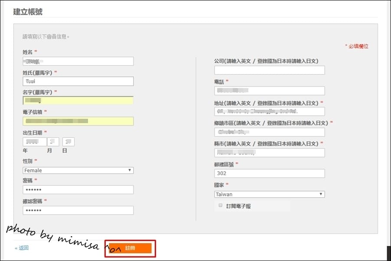Open the birth year dropdown
The image size is (391, 261).
point(33,141)
